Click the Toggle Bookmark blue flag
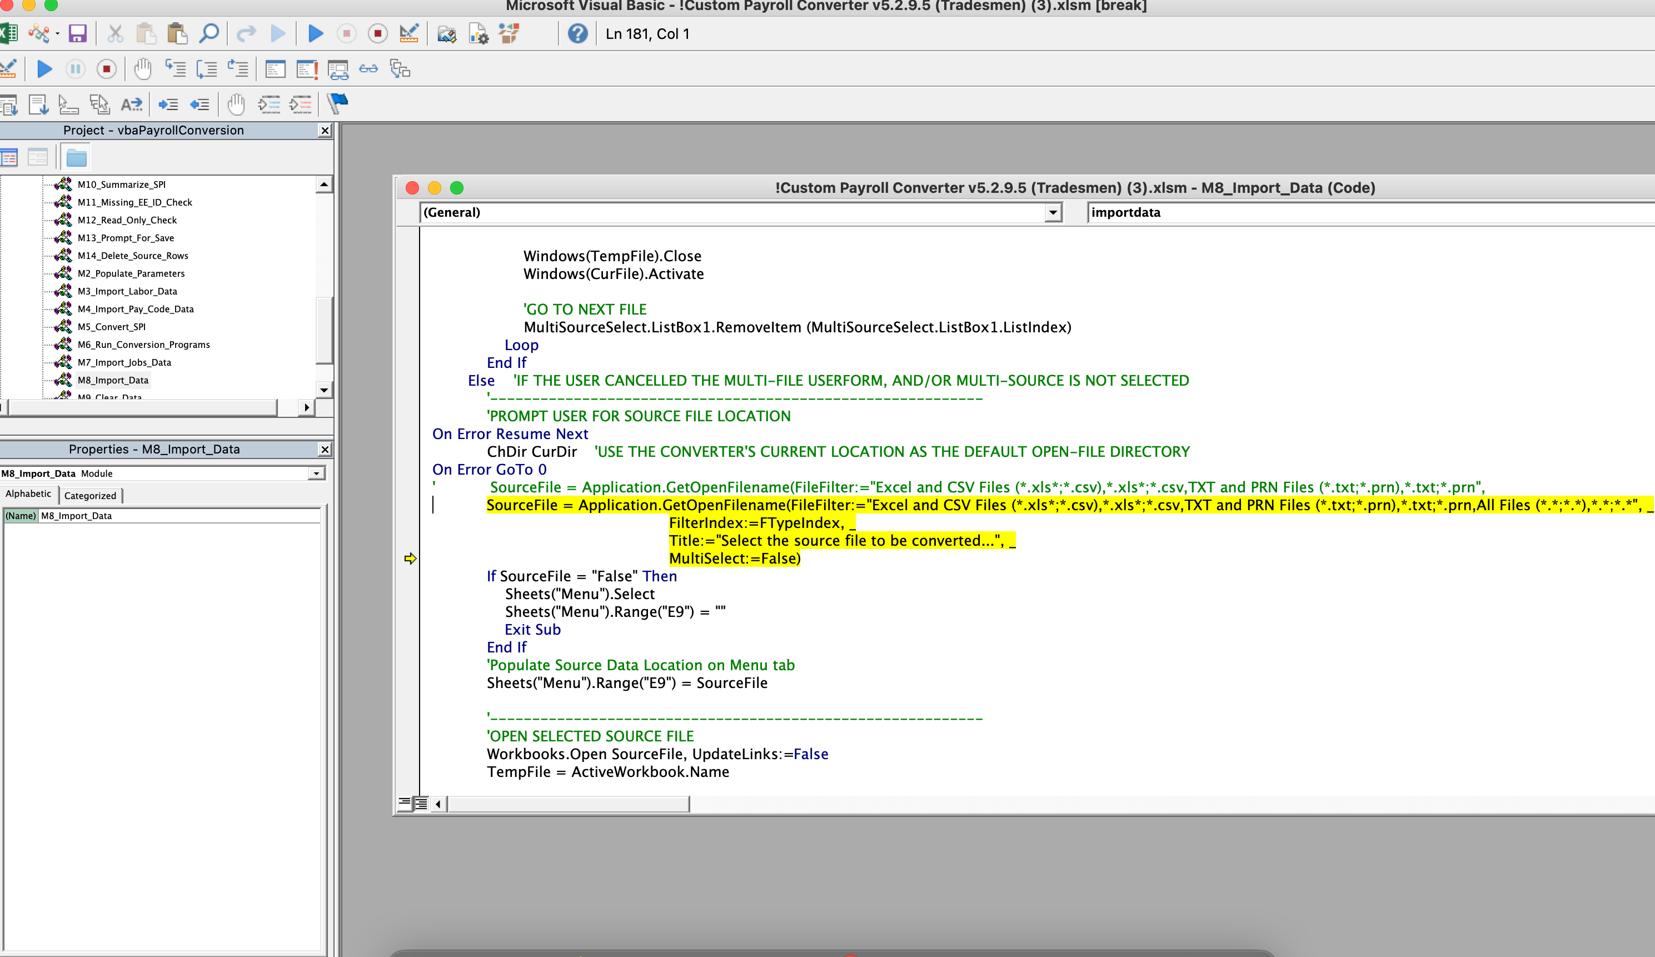The width and height of the screenshot is (1655, 957). coord(337,104)
